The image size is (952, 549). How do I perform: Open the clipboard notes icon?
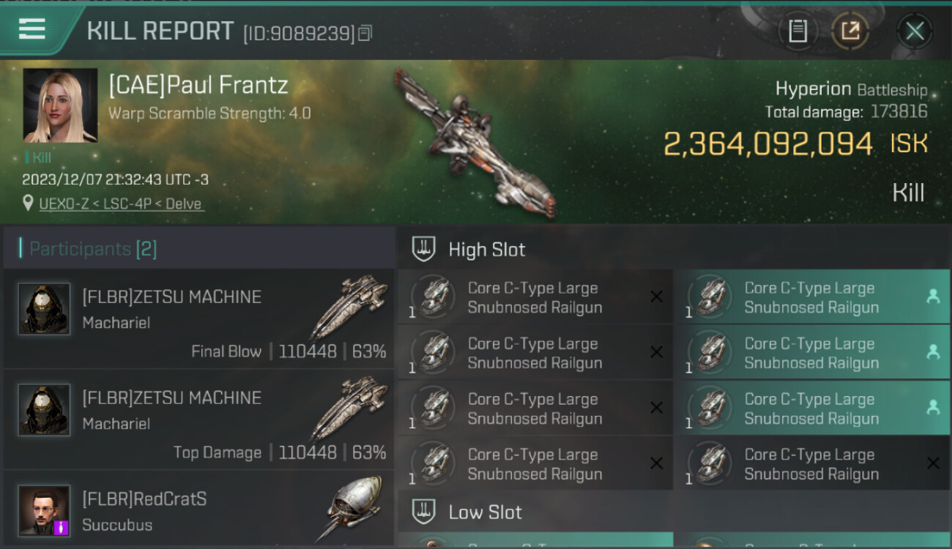click(797, 31)
